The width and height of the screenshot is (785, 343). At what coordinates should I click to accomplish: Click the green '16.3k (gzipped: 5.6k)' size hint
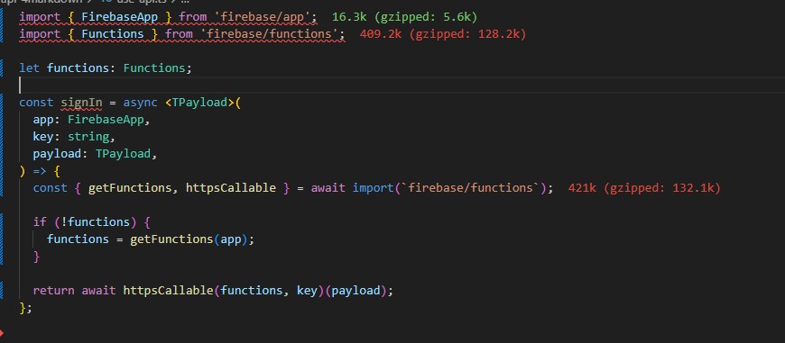404,17
